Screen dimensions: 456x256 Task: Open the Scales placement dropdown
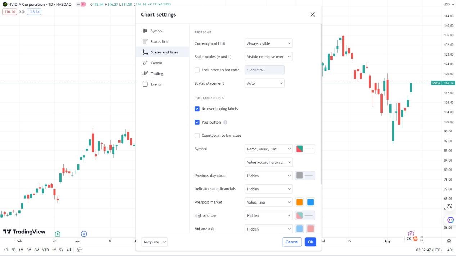point(265,83)
